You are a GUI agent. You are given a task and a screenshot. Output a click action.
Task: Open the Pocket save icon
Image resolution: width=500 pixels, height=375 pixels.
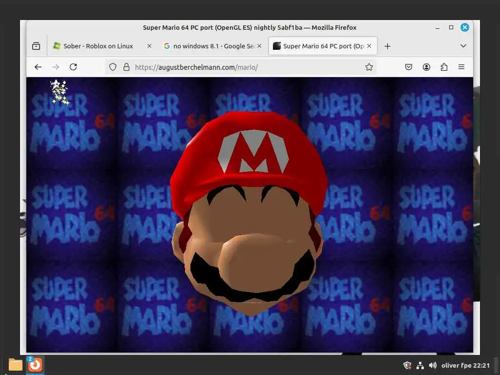click(x=409, y=67)
